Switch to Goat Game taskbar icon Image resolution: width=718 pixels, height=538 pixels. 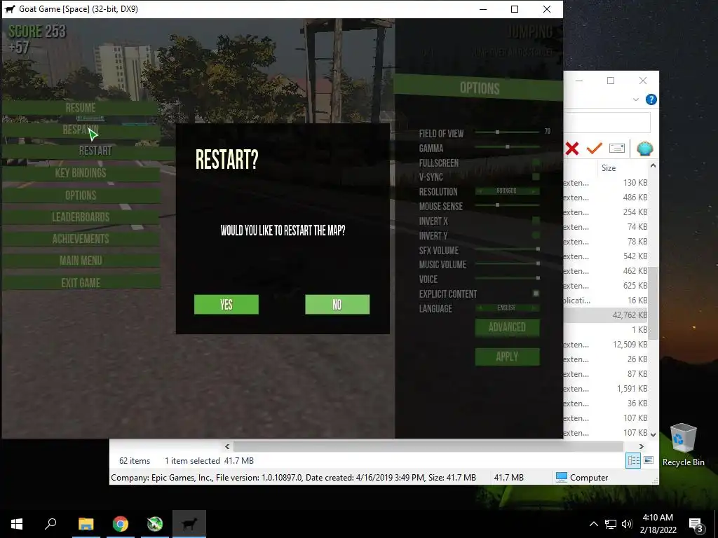[189, 524]
